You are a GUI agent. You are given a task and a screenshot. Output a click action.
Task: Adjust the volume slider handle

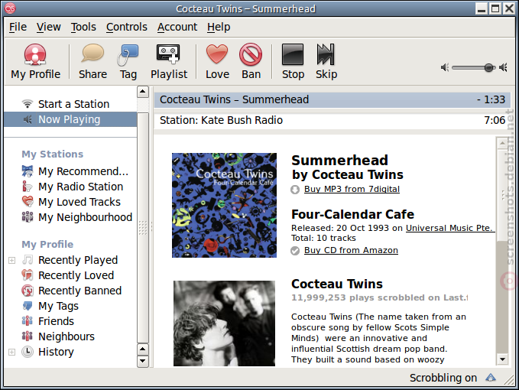488,67
